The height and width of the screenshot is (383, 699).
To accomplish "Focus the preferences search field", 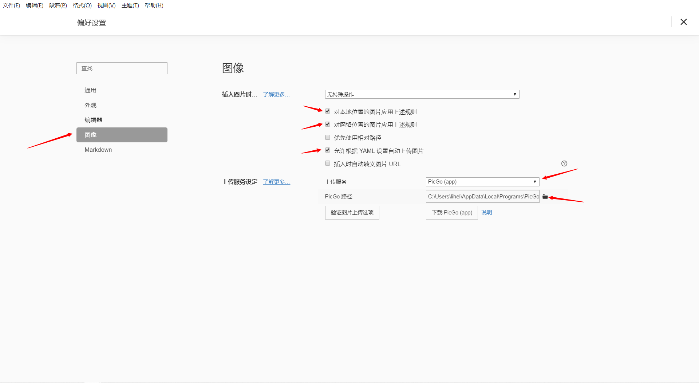I will 122,68.
